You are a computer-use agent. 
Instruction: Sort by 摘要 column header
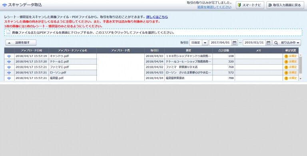[189, 50]
